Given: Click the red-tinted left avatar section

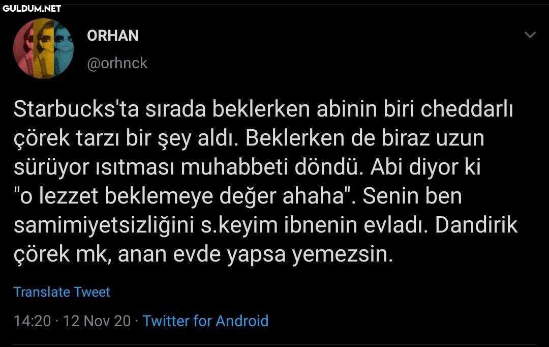Looking at the screenshot, I should point(23,49).
